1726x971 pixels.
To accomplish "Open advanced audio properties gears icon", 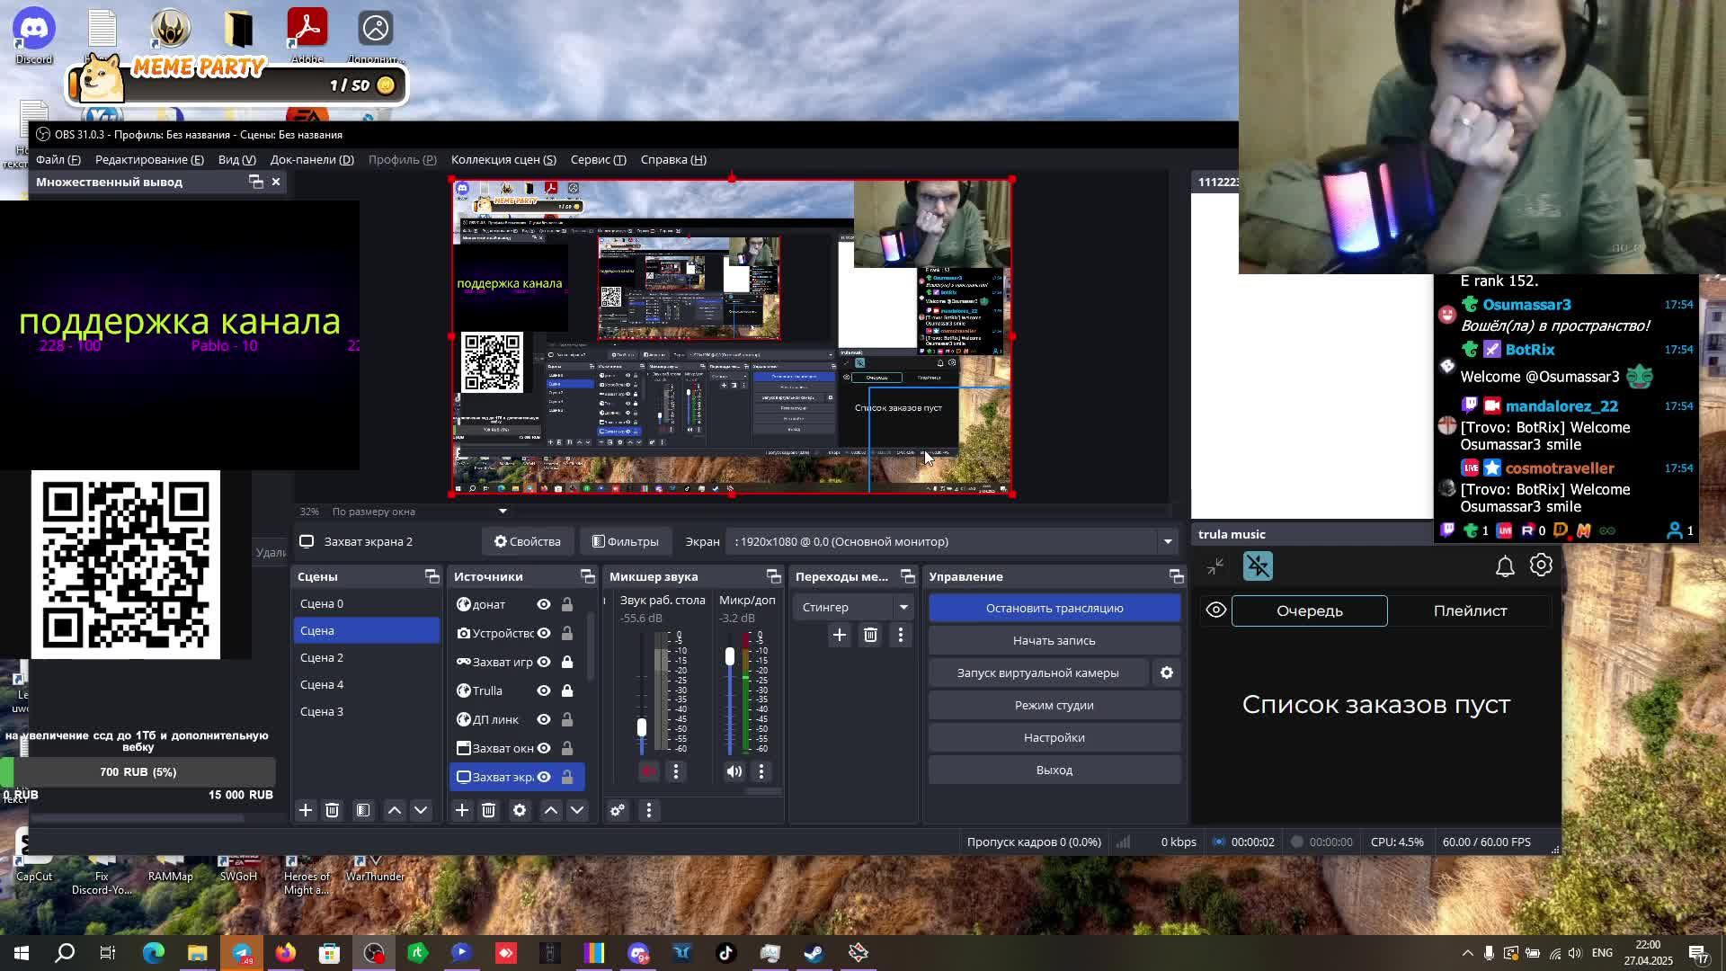I will point(618,811).
